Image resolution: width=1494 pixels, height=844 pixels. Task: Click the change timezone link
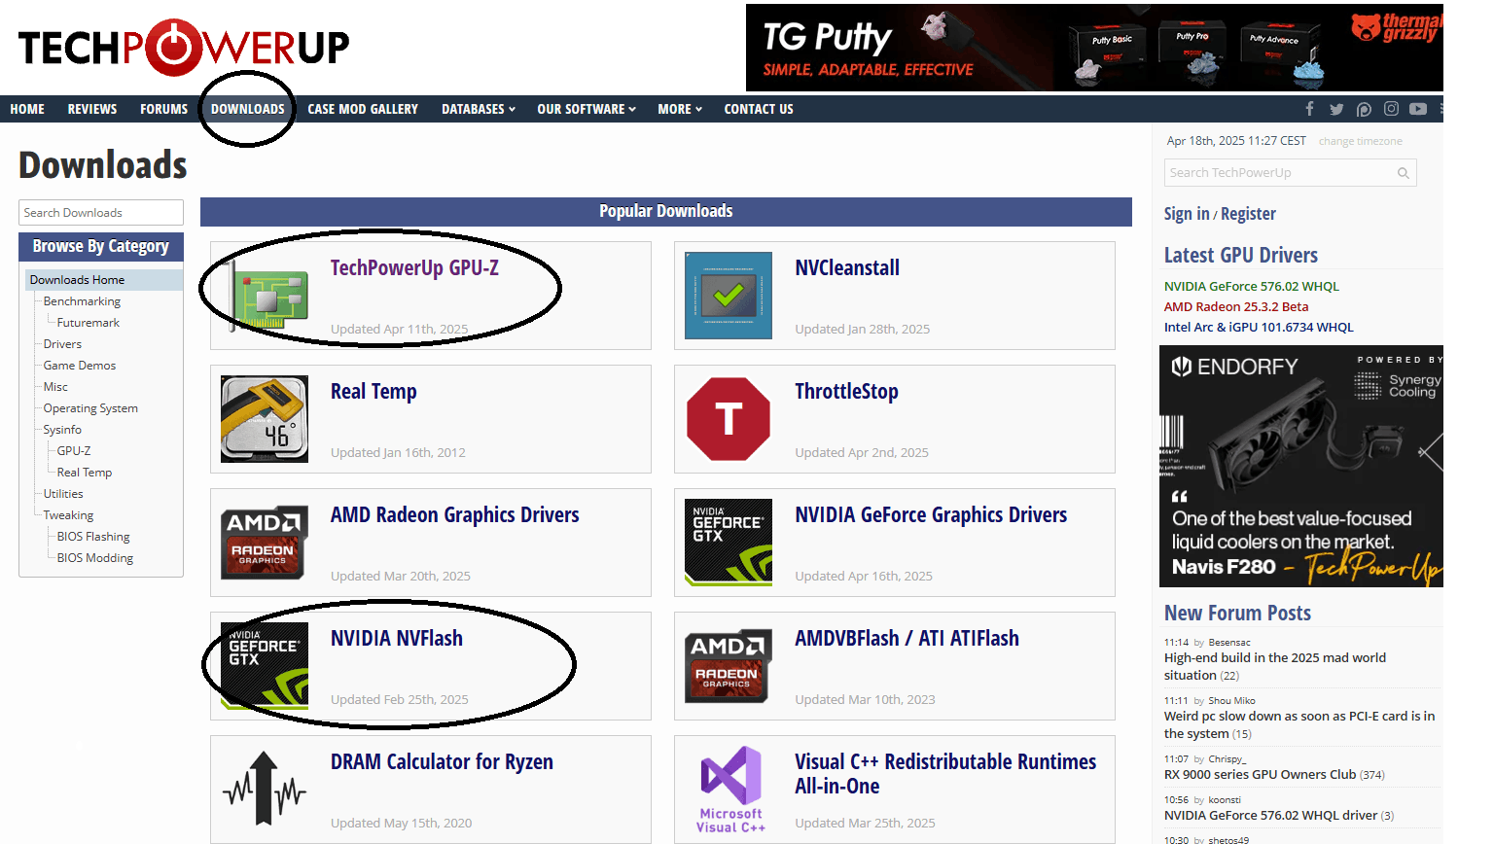coord(1361,141)
